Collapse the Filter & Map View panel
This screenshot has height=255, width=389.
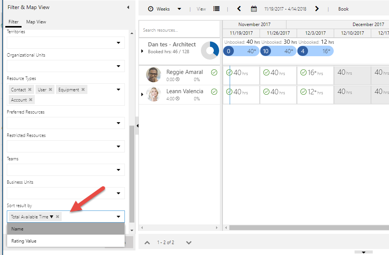tap(128, 7)
